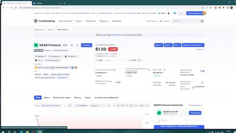Viewport: 236px width, 133px height.
Task: Bookmark this page in Chrome
Action: 211,7
